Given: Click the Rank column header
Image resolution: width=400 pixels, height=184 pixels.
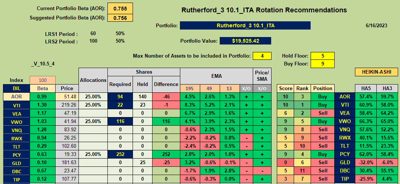Looking at the screenshot, I should click(x=302, y=88).
